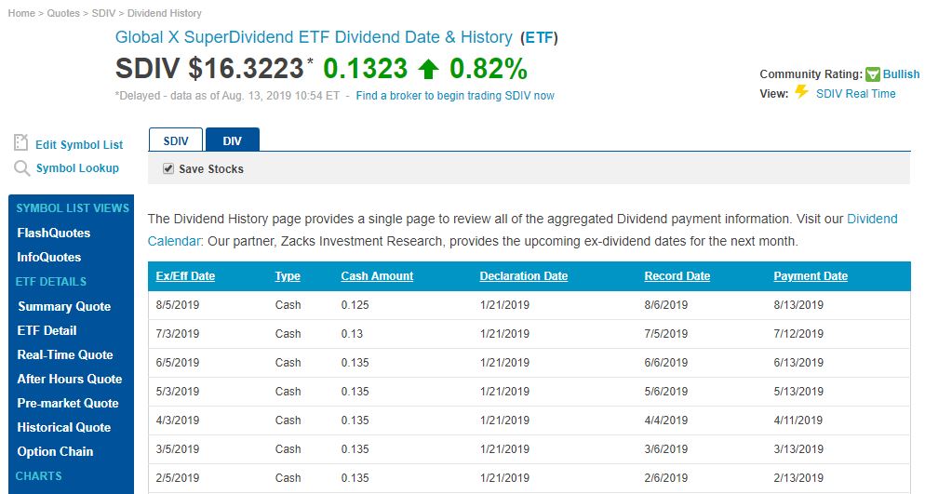The width and height of the screenshot is (925, 494).
Task: Sort table by Record Date column
Action: (677, 276)
